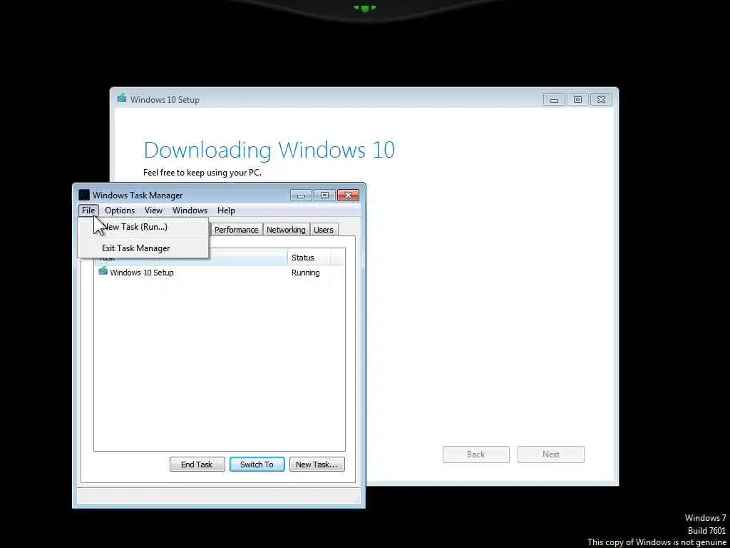This screenshot has height=548, width=730.
Task: Select the Windows 10 Setup task row
Action: pyautogui.click(x=220, y=273)
